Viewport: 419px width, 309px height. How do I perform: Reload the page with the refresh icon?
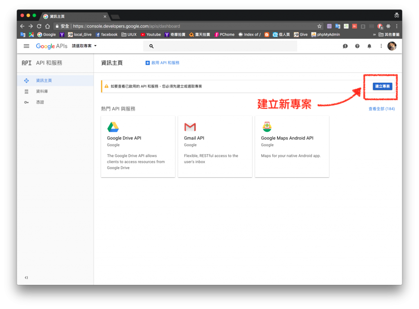click(39, 26)
